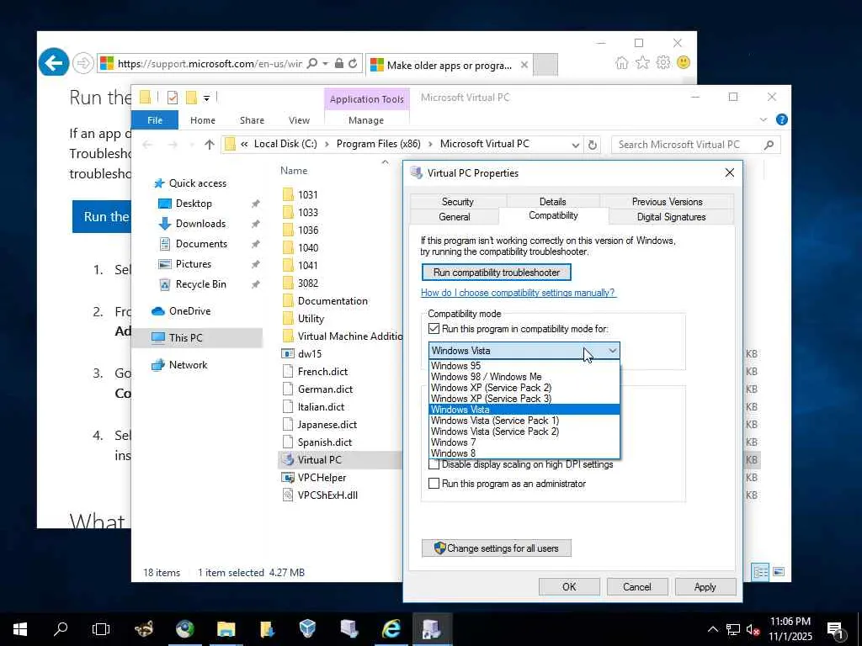Switch Explorer to Large icons view
This screenshot has height=646, width=862.
[x=779, y=572]
